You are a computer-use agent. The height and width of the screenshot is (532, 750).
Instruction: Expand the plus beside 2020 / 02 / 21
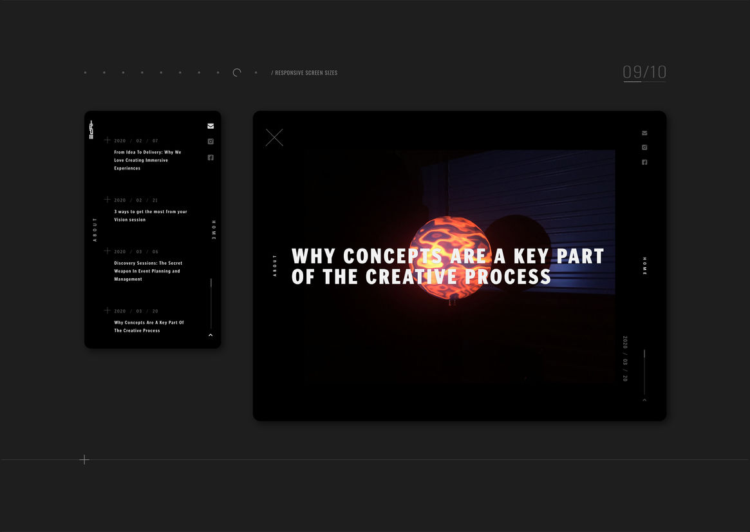click(x=108, y=200)
